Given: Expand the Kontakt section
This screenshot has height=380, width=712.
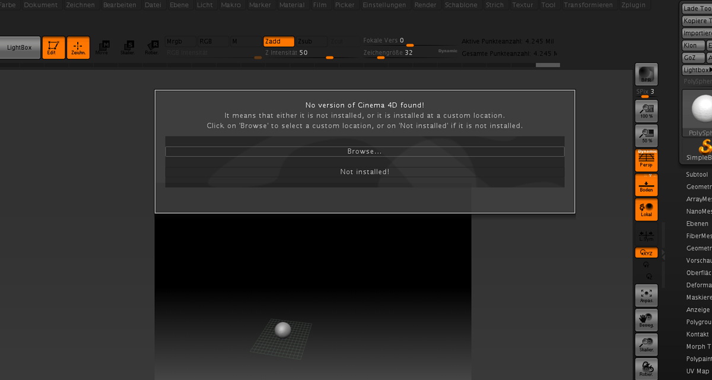Looking at the screenshot, I should (x=698, y=335).
